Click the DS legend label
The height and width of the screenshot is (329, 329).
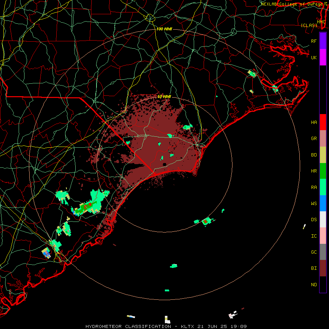[x=314, y=220]
